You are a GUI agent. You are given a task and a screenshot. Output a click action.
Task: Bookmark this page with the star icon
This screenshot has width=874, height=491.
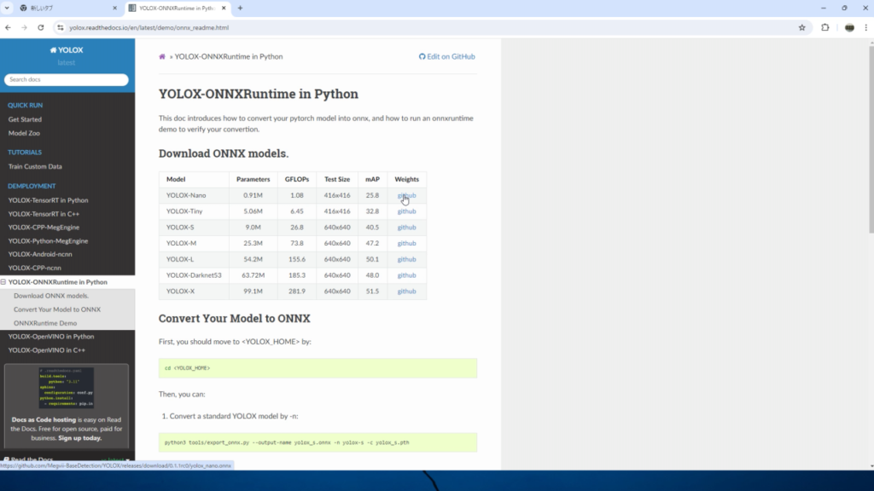point(801,27)
